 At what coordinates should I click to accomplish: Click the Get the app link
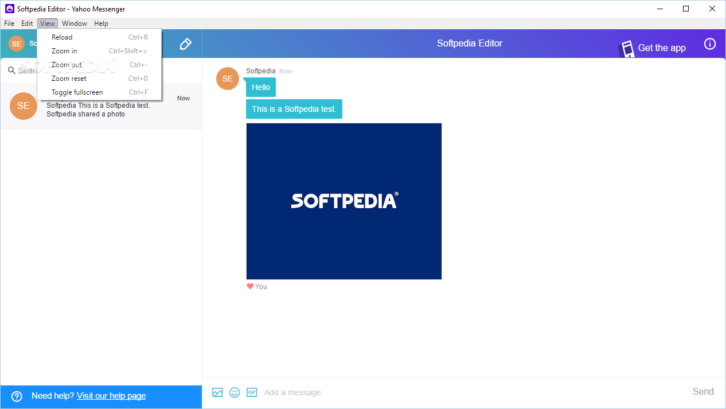click(x=662, y=48)
